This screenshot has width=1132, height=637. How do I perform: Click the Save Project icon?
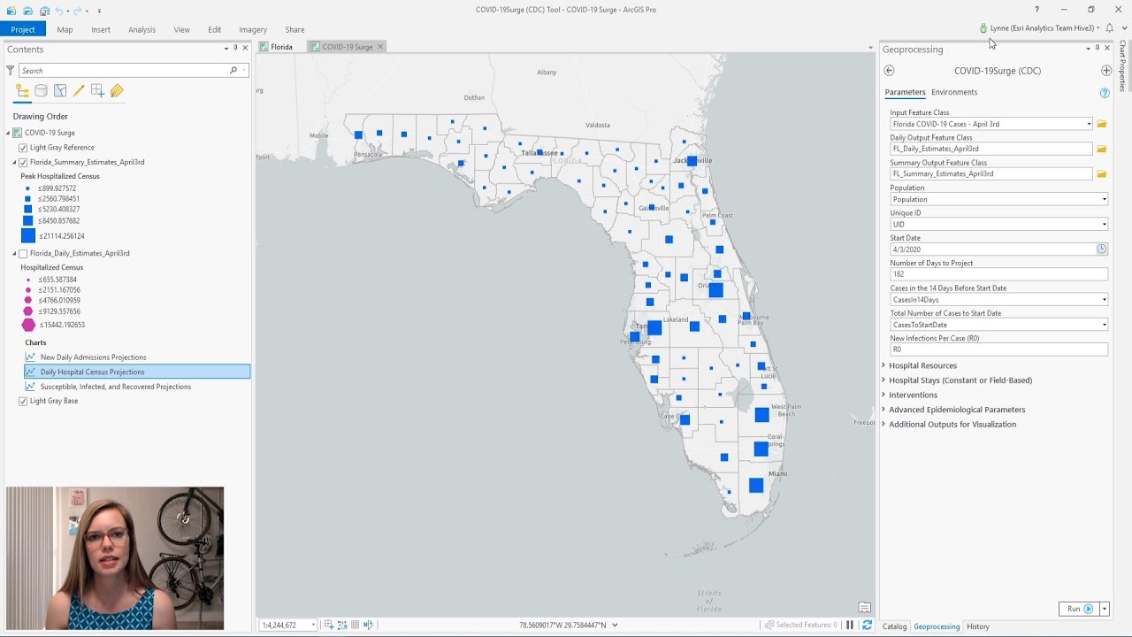tap(44, 10)
